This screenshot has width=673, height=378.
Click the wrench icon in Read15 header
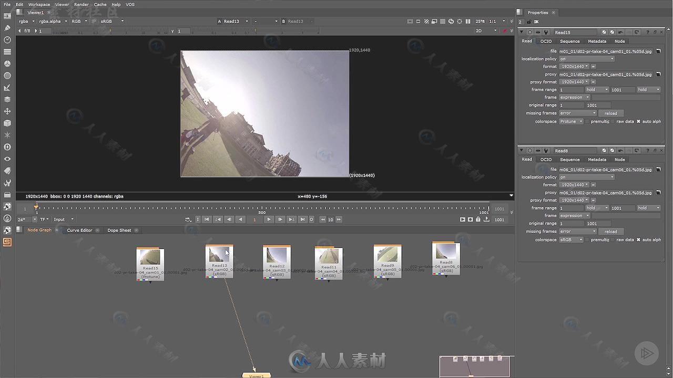pos(546,33)
